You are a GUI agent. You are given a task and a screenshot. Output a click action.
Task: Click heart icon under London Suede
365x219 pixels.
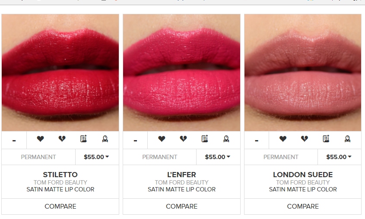point(283,139)
